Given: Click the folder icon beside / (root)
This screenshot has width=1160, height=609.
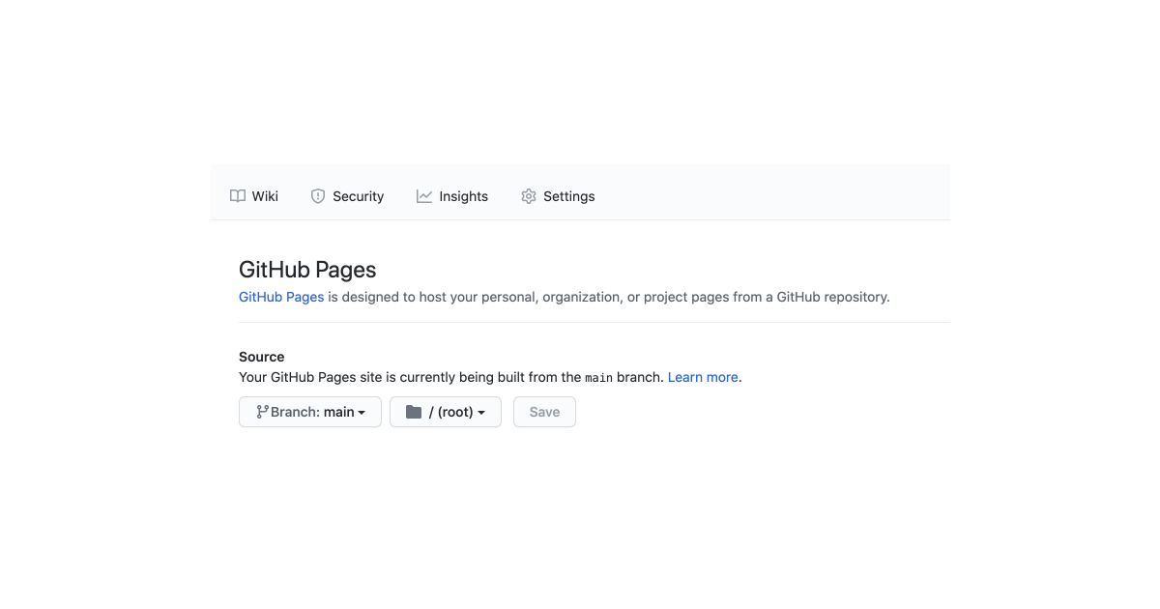Looking at the screenshot, I should (414, 412).
